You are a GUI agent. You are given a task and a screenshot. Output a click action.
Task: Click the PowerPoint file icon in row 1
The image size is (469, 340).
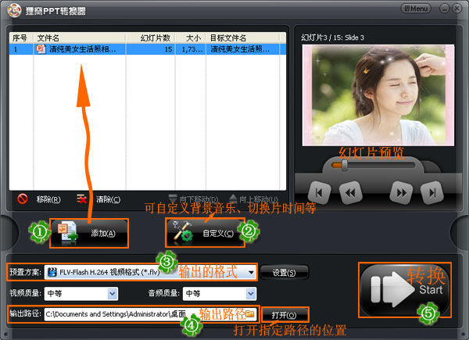coord(41,48)
